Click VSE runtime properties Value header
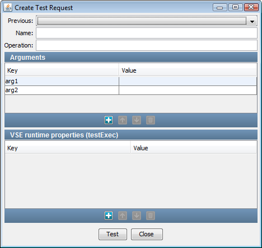 (194, 148)
